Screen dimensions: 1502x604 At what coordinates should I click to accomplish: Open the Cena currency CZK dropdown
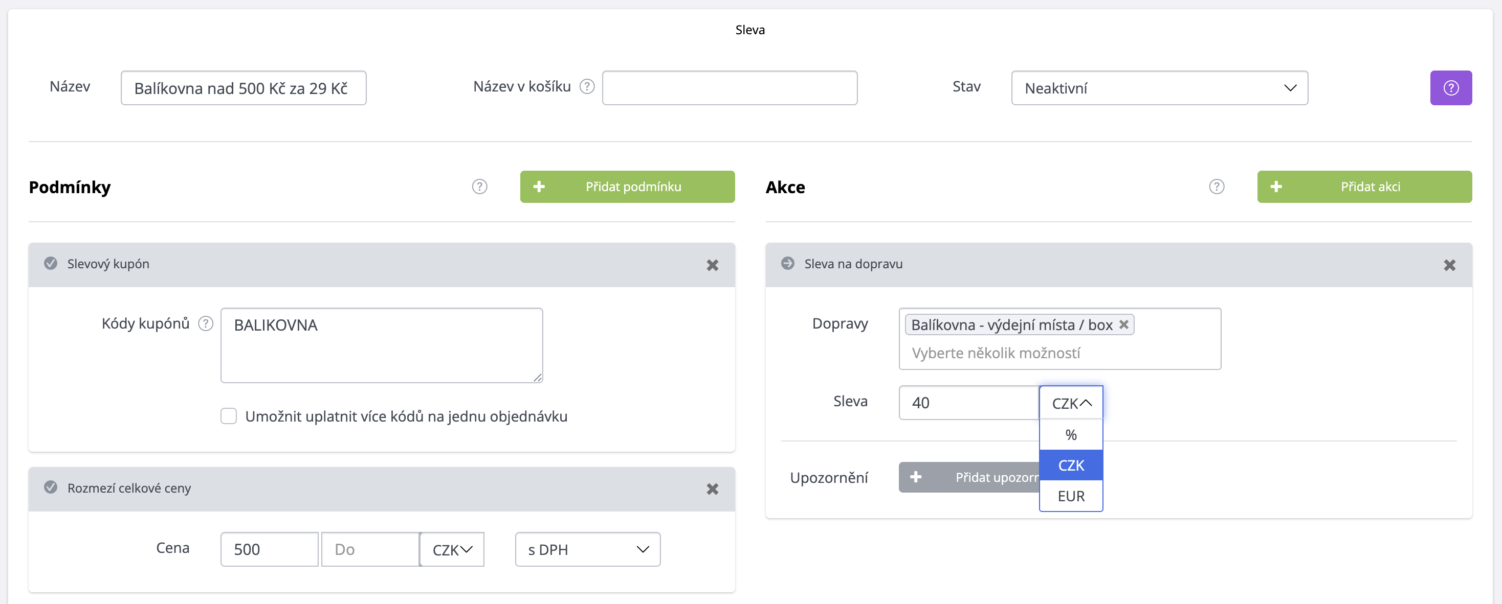(452, 549)
